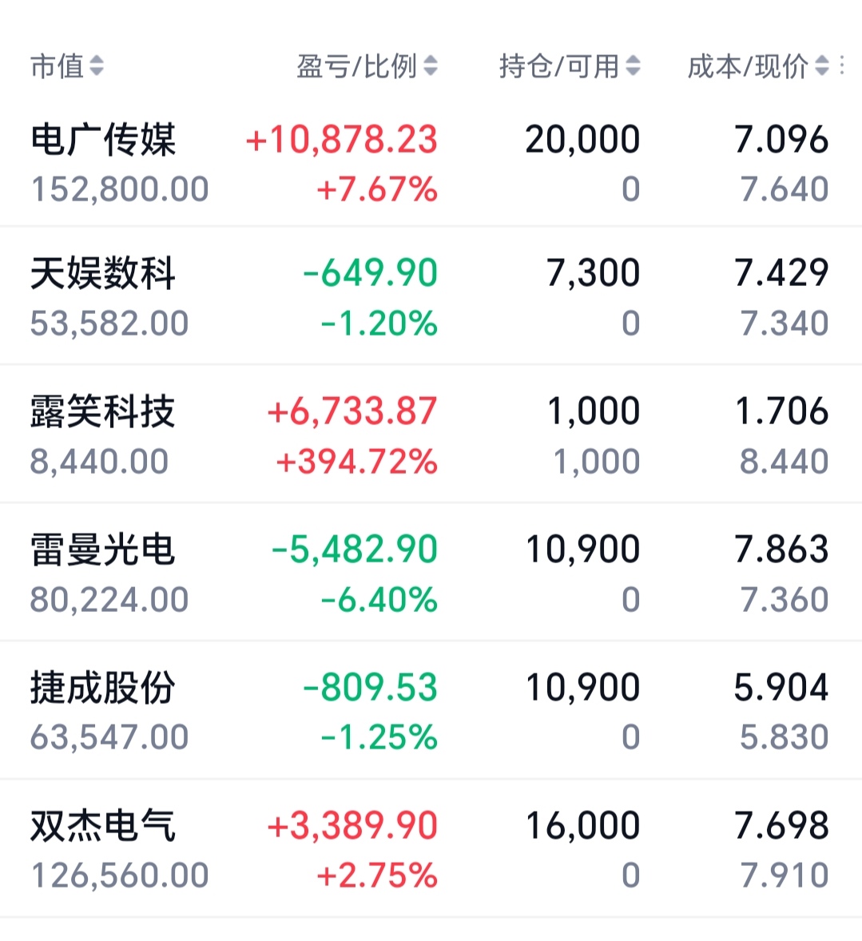Image resolution: width=862 pixels, height=941 pixels.
Task: Open the vertical dots menu in the top-right
Action: pos(843,66)
